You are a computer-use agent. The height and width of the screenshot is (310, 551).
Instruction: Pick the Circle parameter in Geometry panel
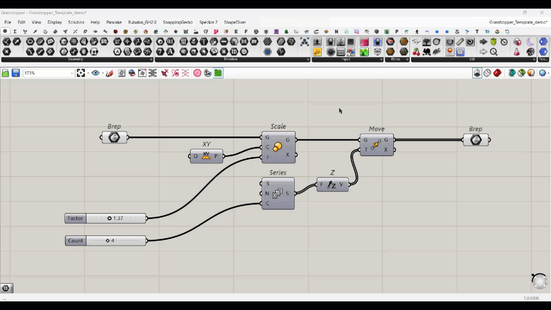click(30, 42)
